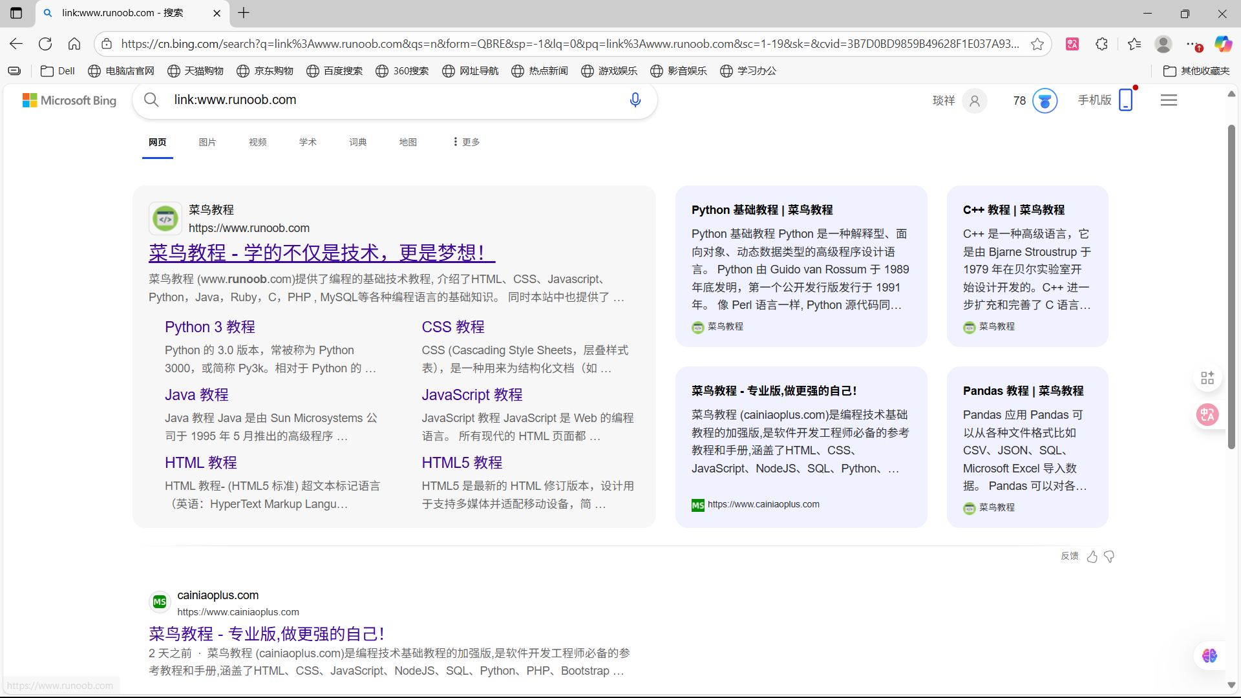The image size is (1241, 698).
Task: Open the Bing hamburger menu
Action: pos(1169,100)
